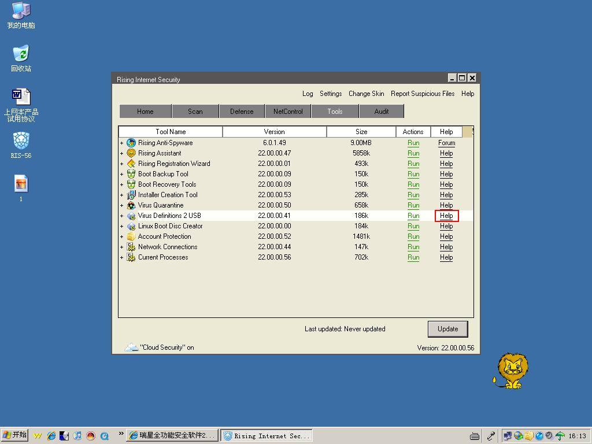Click the Linux Boot Disc Creator icon

[131, 226]
